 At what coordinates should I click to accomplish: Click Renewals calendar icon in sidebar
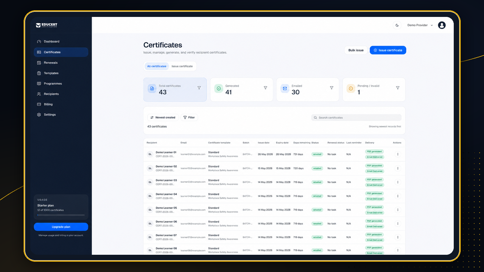pyautogui.click(x=39, y=63)
